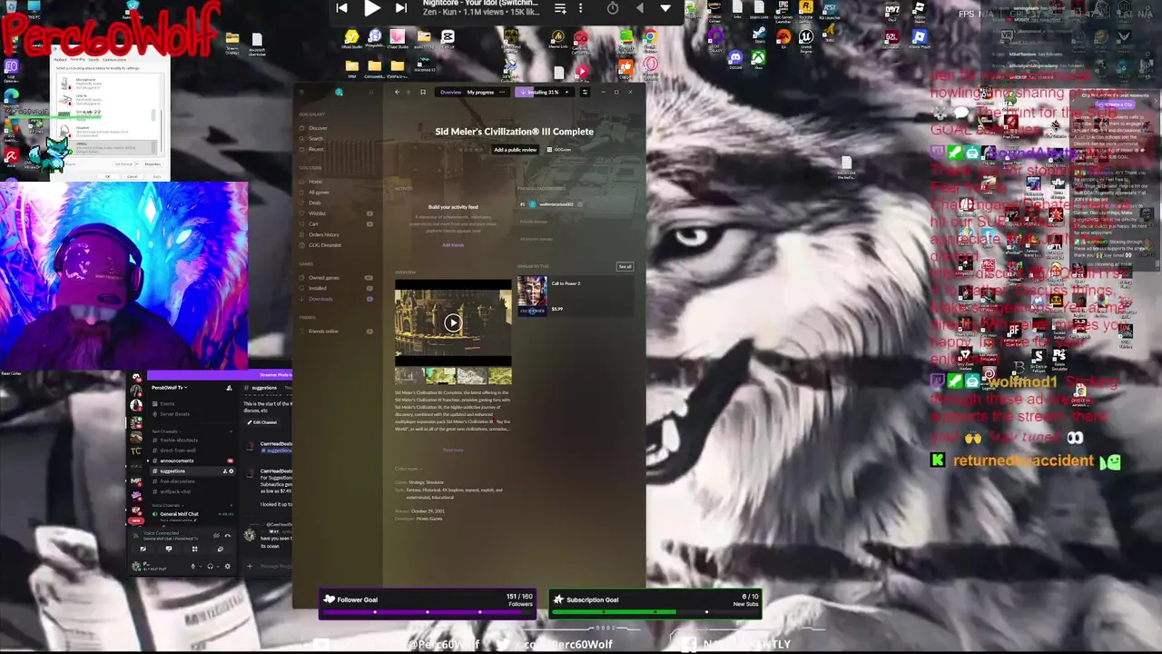The image size is (1162, 654).
Task: Open Recent in GOG Galaxy sidebar
Action: coord(315,149)
